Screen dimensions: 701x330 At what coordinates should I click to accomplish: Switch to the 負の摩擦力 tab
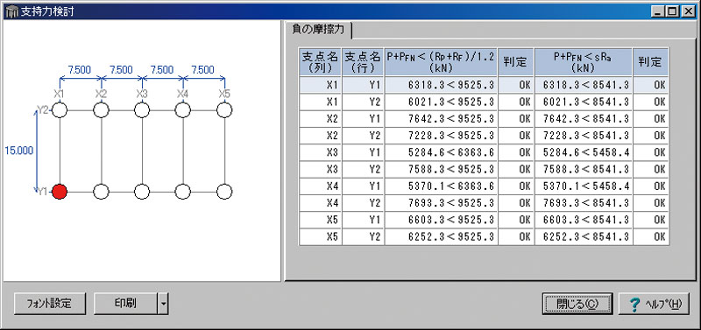click(318, 30)
